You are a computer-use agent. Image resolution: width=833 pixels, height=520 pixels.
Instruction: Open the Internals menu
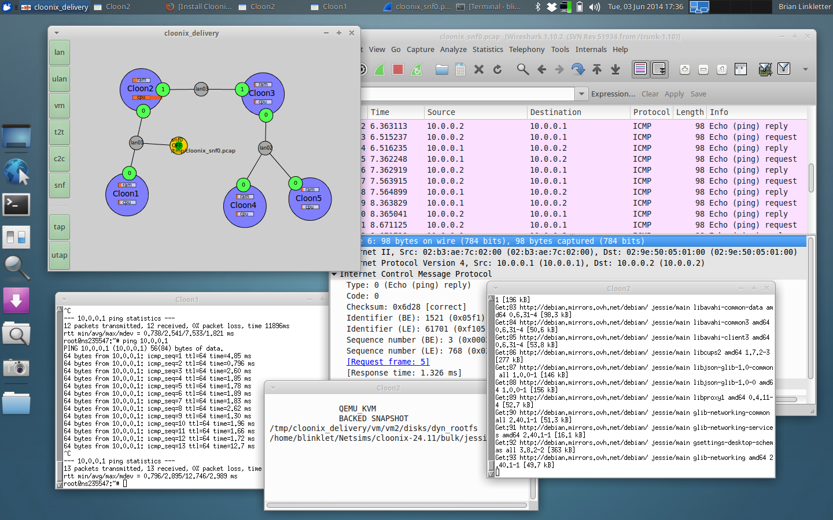point(591,50)
